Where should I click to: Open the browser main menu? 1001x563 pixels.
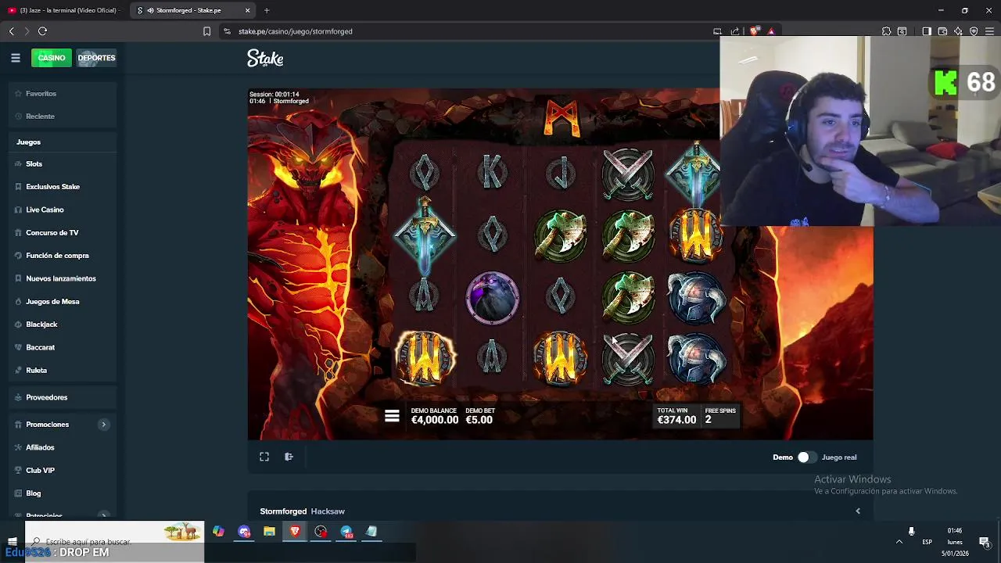coord(990,31)
